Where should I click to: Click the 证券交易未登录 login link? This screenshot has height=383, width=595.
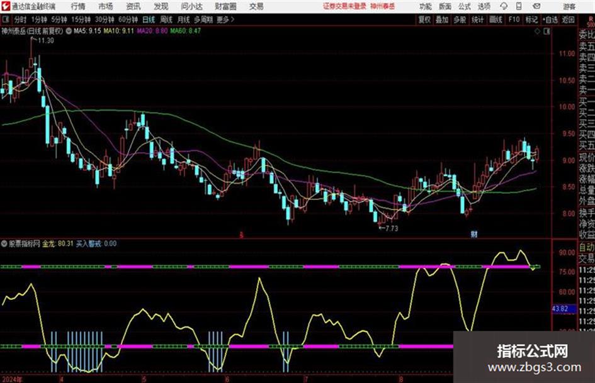(x=344, y=6)
